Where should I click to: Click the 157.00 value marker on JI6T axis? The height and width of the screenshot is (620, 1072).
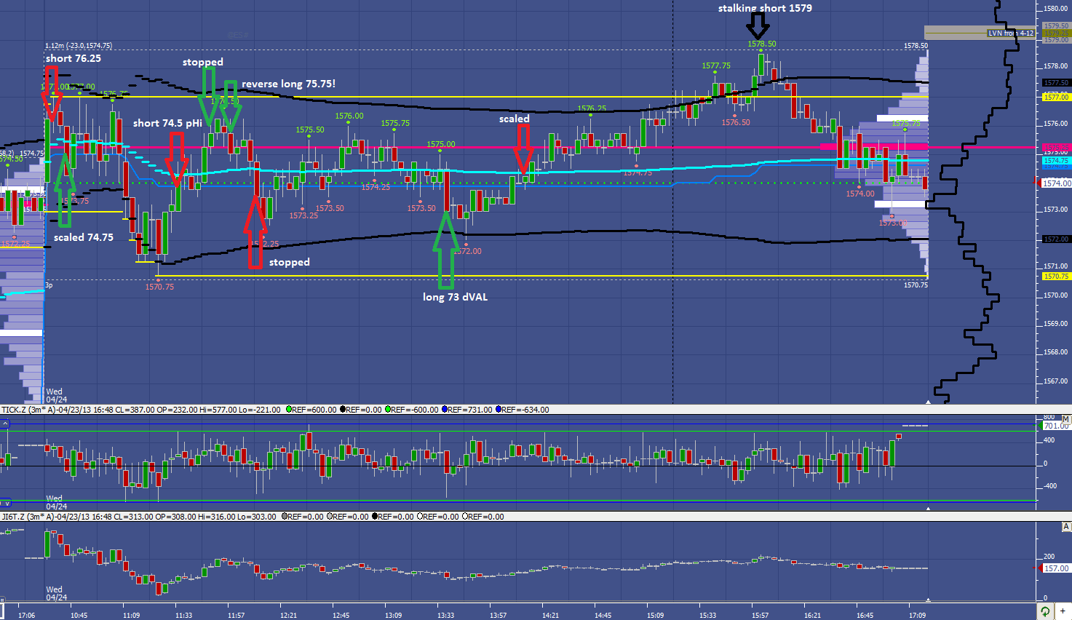(x=1056, y=568)
